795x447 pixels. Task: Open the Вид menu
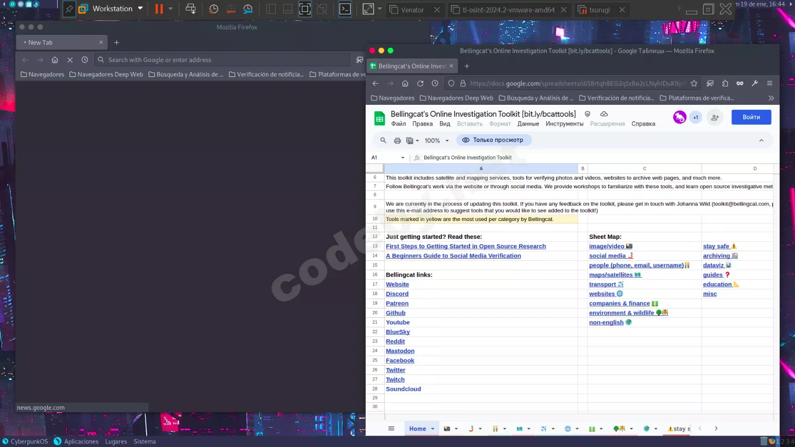(x=445, y=124)
